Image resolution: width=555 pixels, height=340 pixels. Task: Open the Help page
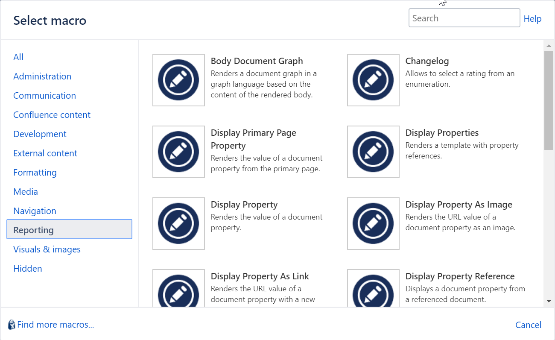click(x=532, y=18)
